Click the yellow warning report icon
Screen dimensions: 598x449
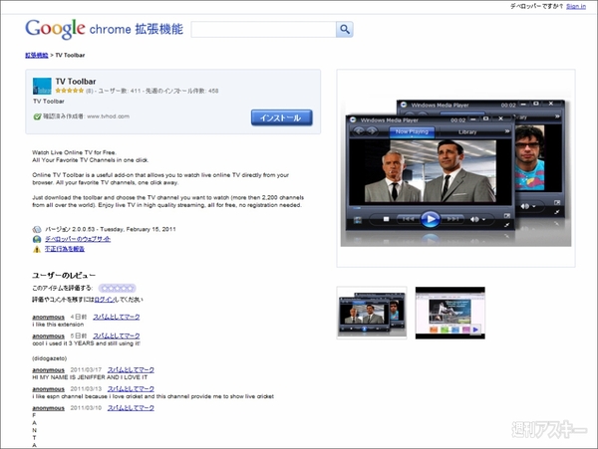37,249
